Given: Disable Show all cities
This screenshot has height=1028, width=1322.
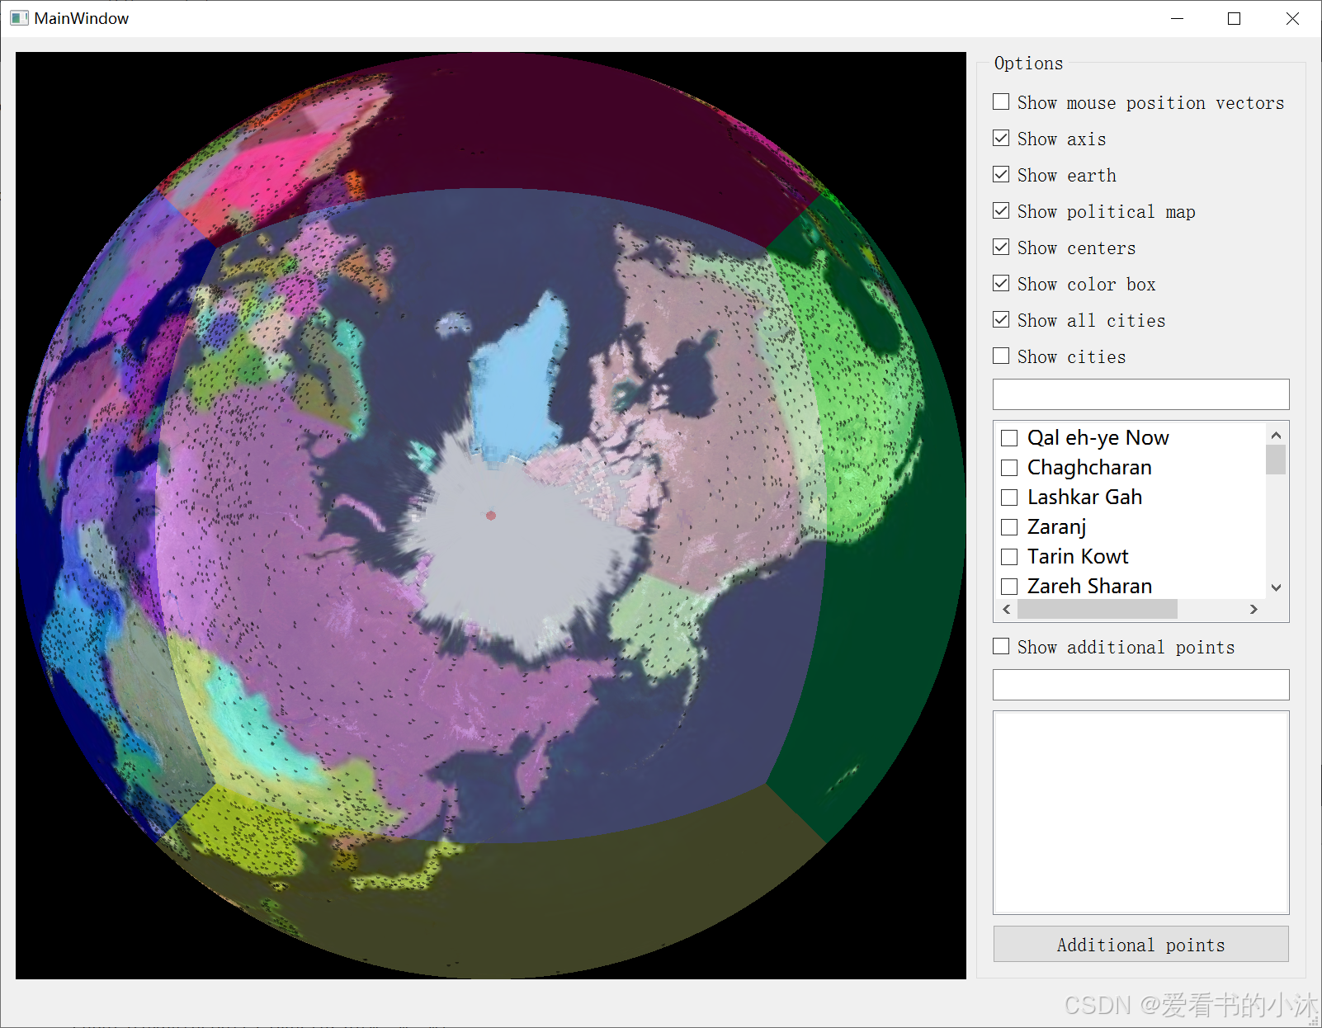Looking at the screenshot, I should (x=1000, y=319).
